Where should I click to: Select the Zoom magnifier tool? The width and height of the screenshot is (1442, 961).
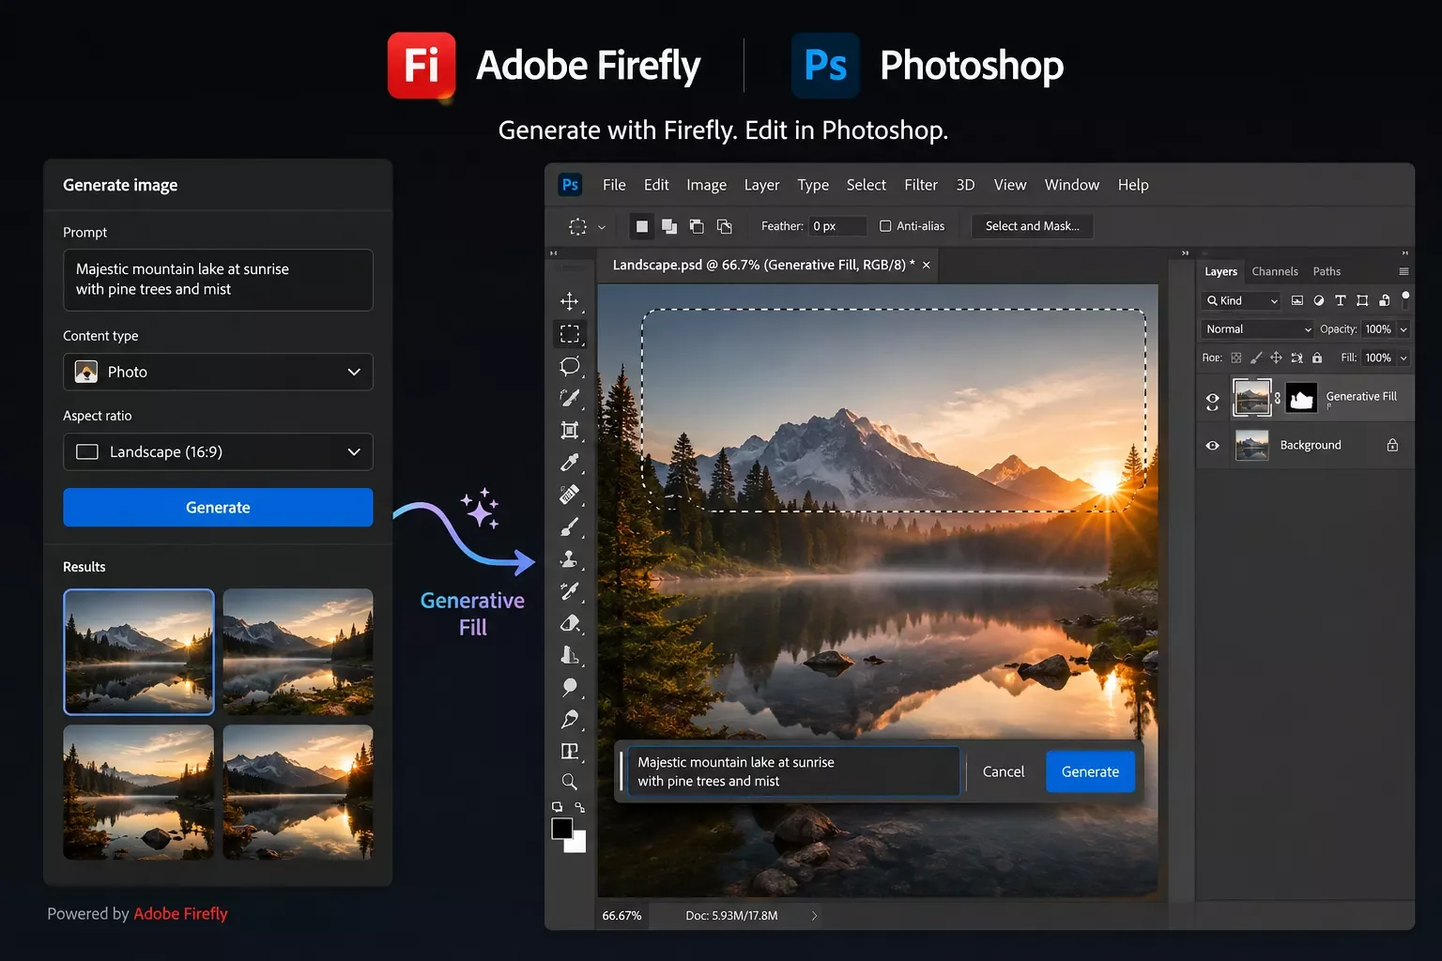tap(569, 782)
